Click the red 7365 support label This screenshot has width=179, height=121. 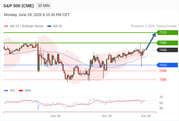(163, 80)
